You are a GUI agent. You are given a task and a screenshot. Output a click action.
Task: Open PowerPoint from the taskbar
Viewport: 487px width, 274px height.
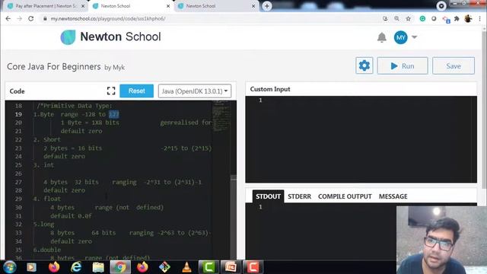(x=231, y=267)
